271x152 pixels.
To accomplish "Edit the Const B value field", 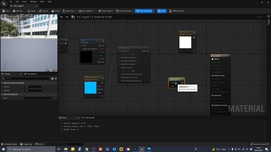I will coord(33,90).
